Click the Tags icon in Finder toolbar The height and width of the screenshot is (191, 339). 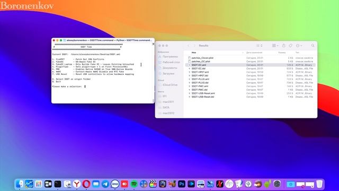[x=290, y=46]
